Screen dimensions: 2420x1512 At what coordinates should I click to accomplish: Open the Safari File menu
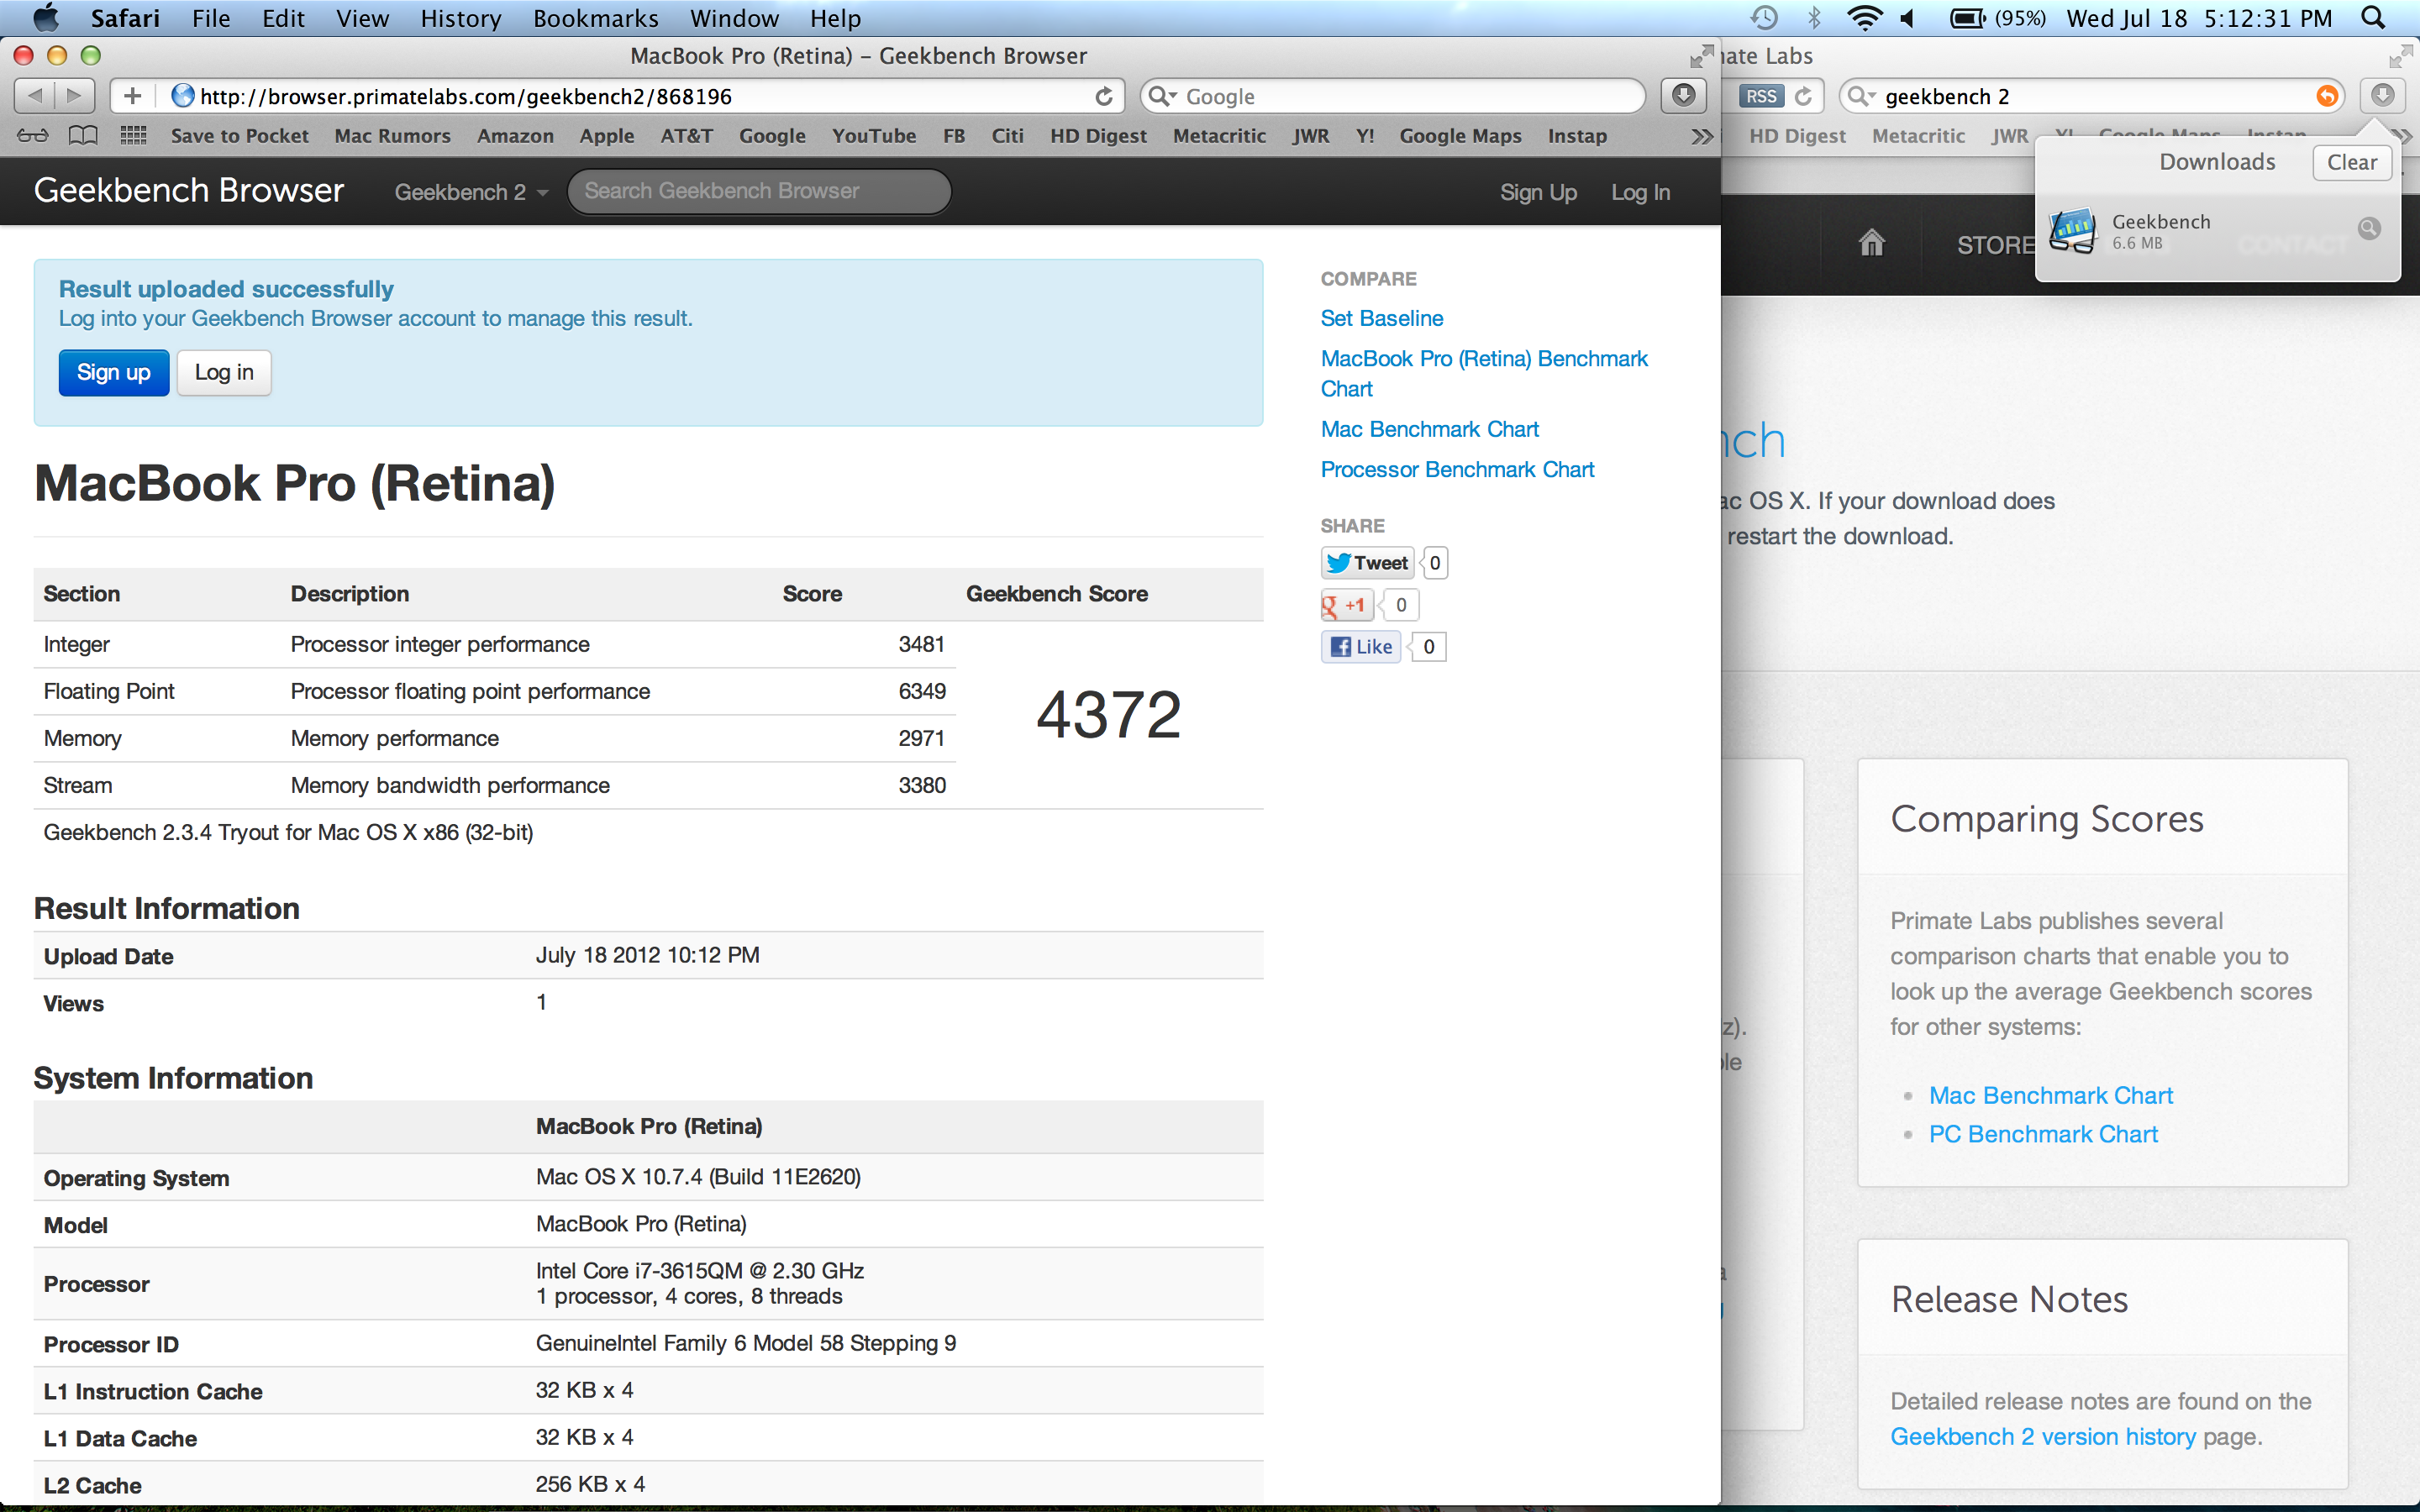pyautogui.click(x=211, y=18)
